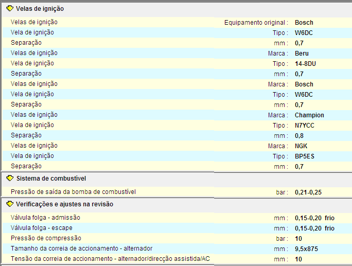Select 'bar :' unit in fuel pump pressure row
The image size is (352, 266).
(282, 192)
